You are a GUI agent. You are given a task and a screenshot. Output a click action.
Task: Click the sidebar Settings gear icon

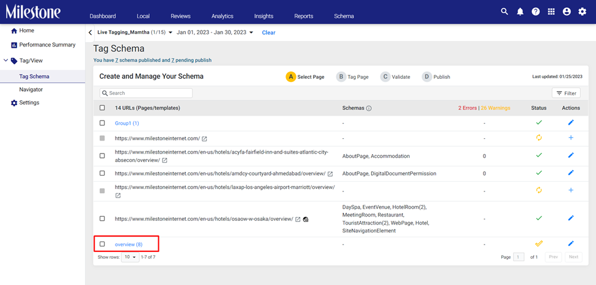(14, 103)
